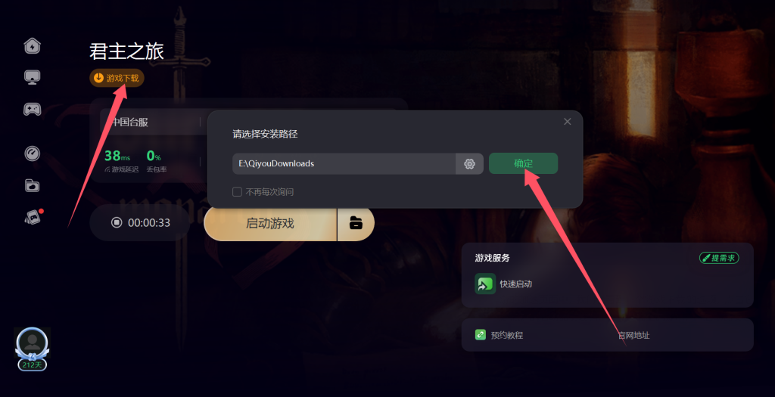Open the cloud folder sidebar icon
Screen dimensions: 775x397
point(32,186)
